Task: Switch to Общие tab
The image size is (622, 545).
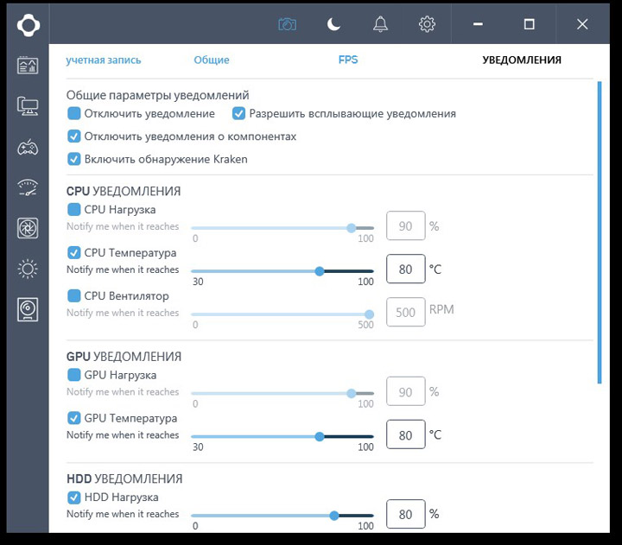Action: pos(212,60)
